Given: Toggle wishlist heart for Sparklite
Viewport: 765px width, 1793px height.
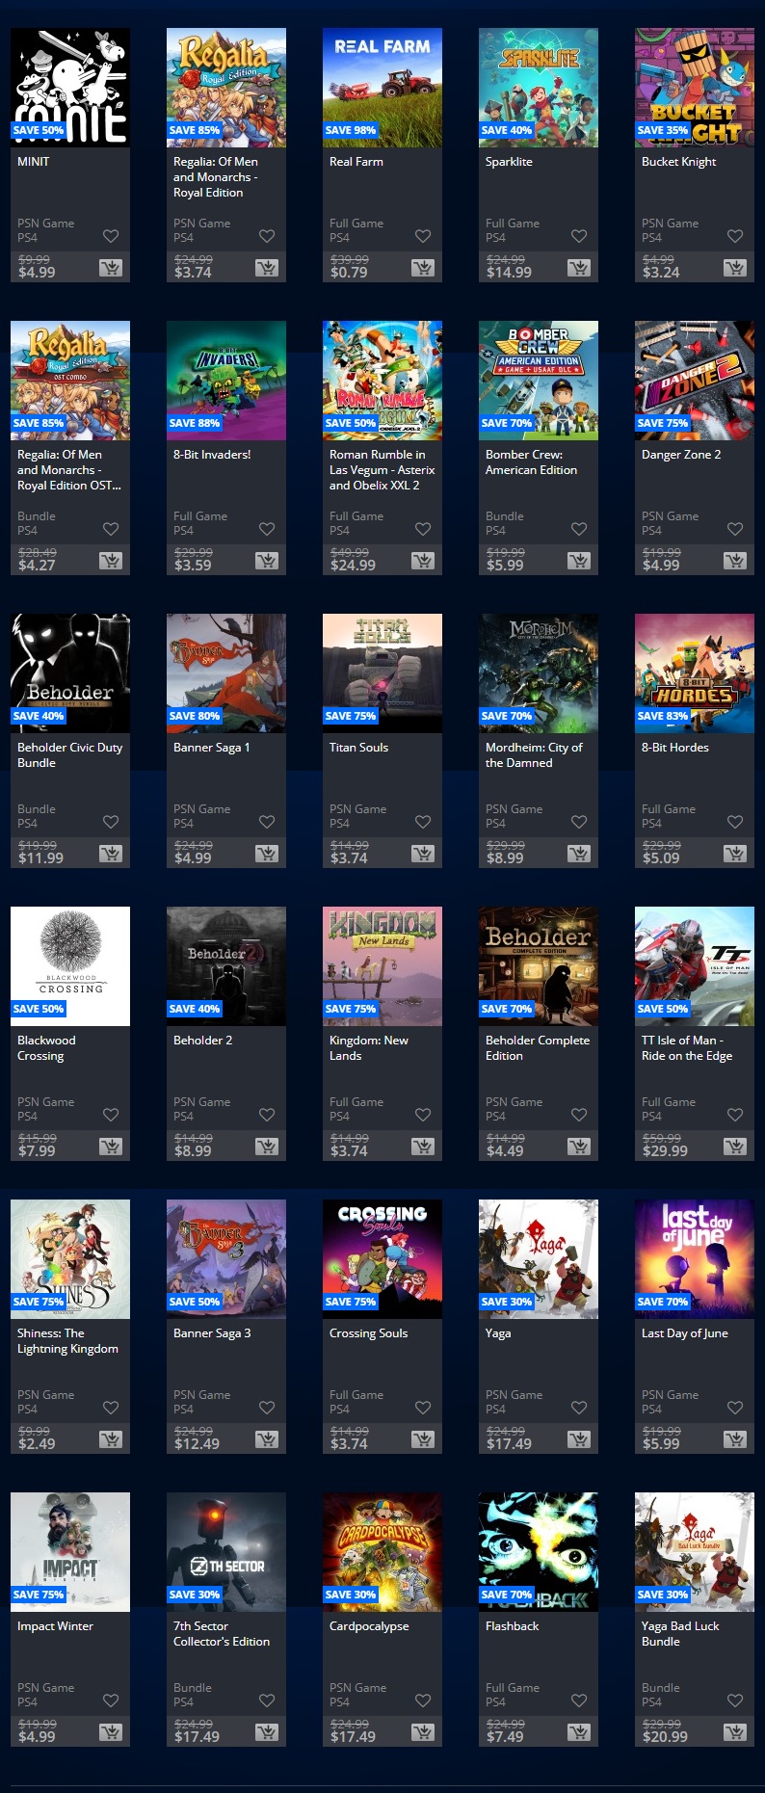Looking at the screenshot, I should pos(579,236).
